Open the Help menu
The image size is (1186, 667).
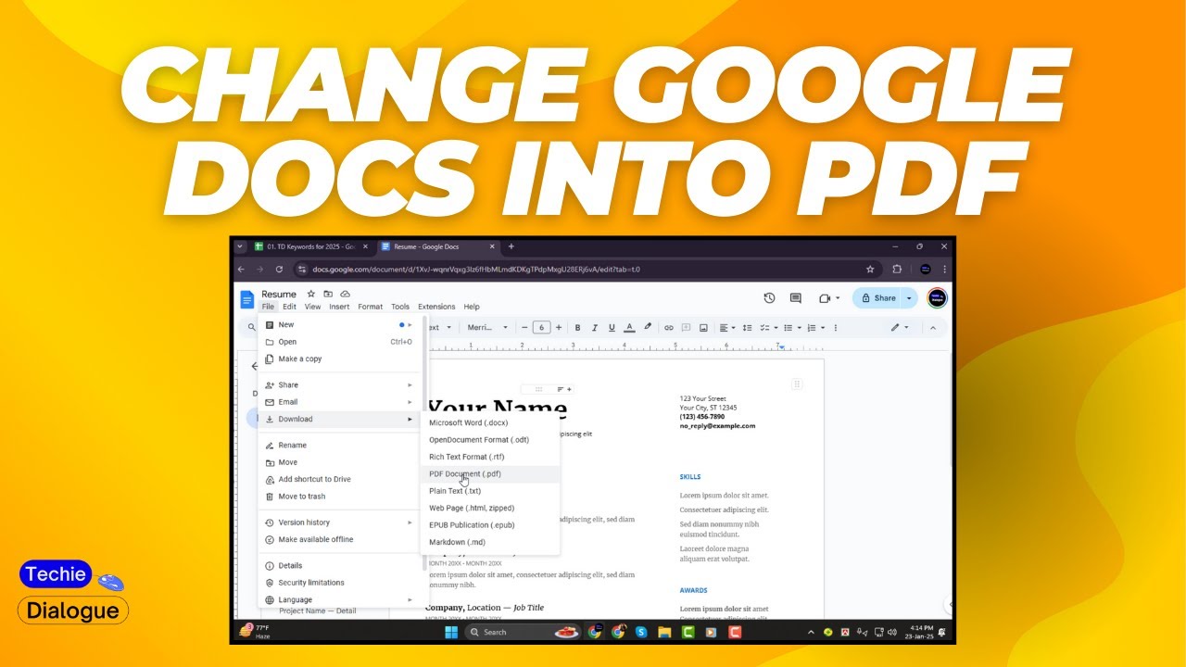(x=472, y=307)
